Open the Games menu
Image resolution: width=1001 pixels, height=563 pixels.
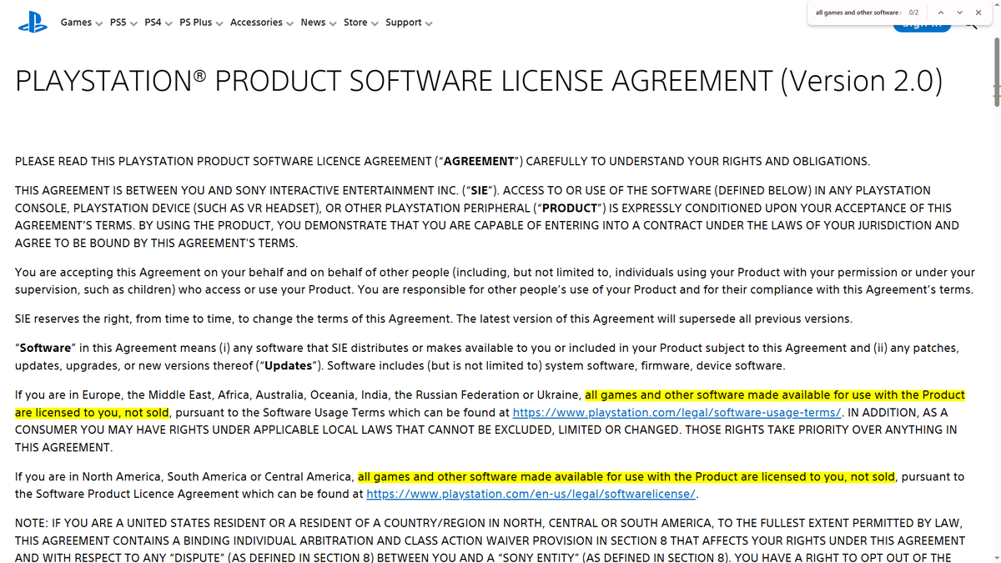click(x=81, y=23)
